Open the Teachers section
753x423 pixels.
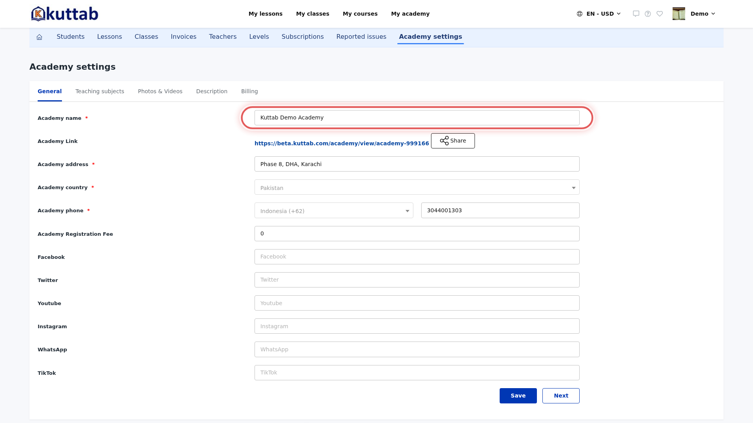(x=223, y=37)
